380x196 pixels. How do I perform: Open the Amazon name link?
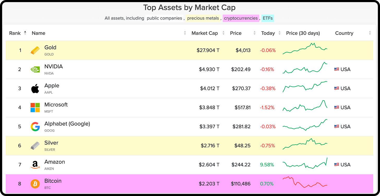55,162
